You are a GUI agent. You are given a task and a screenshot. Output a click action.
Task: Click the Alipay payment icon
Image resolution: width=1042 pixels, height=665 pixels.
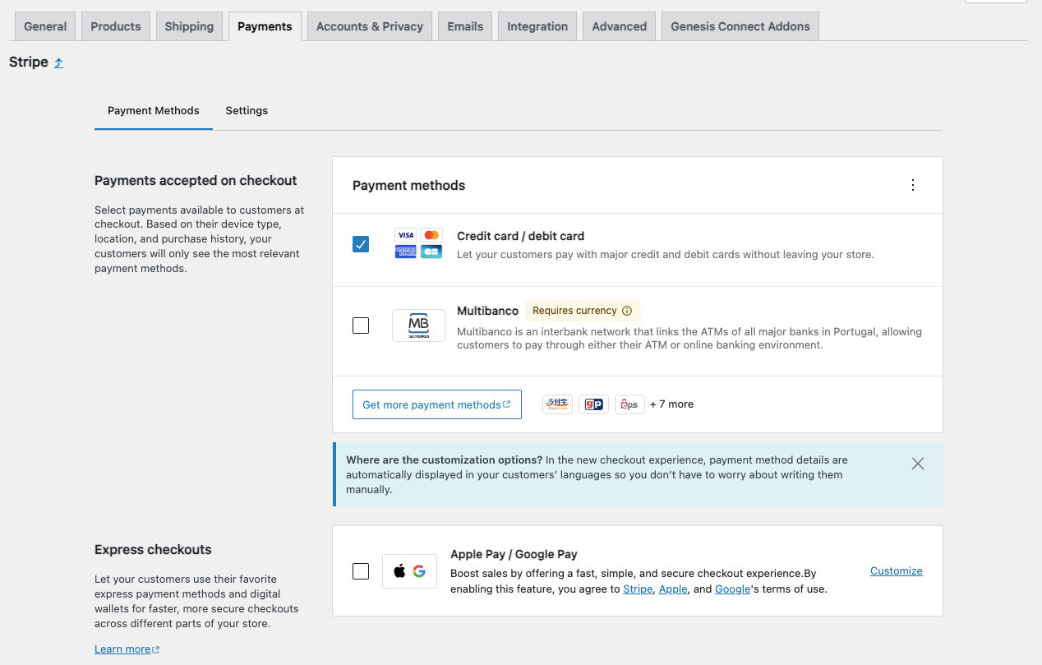point(557,404)
